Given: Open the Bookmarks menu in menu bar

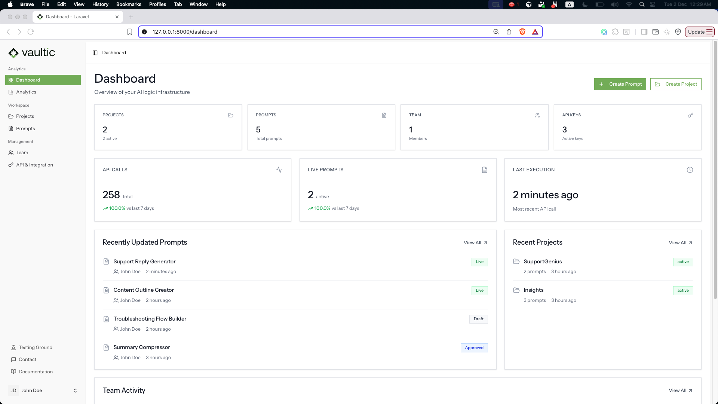Looking at the screenshot, I should (x=128, y=4).
